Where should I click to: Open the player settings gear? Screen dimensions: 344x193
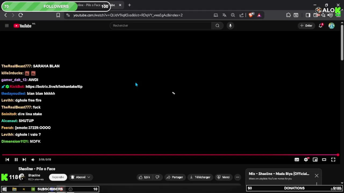point(306,159)
